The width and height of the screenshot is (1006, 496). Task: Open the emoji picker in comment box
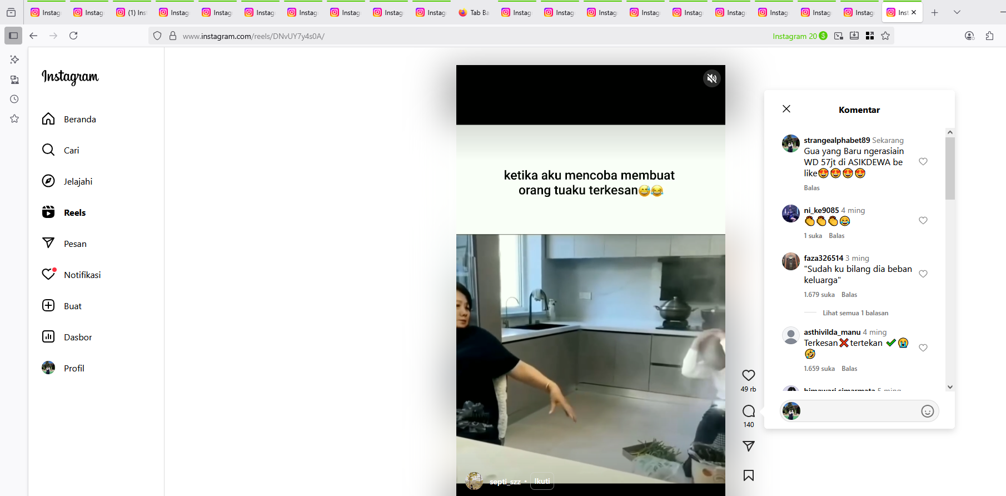point(928,411)
